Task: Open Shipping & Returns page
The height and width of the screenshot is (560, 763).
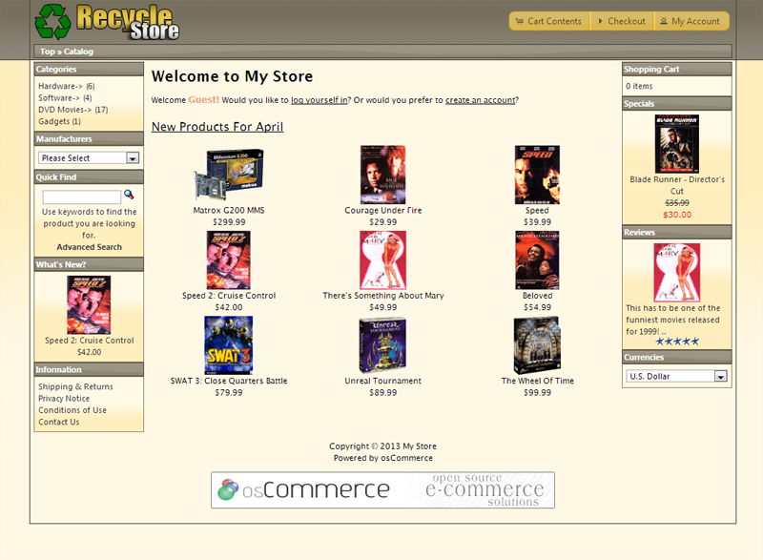Action: (x=75, y=386)
